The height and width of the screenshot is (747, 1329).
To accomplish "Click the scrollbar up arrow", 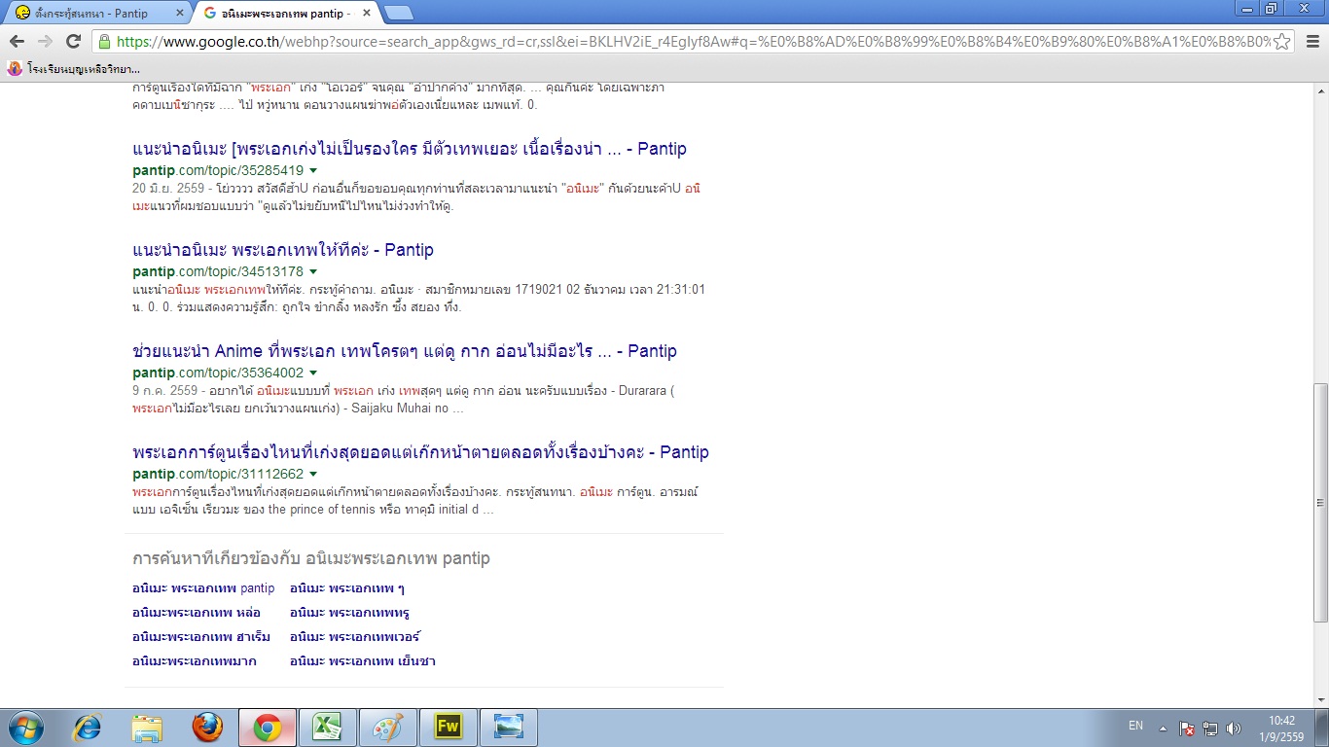I will [1320, 91].
